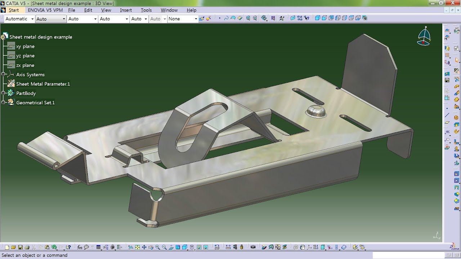Click the Start menu item
The height and width of the screenshot is (259, 461).
[14, 10]
